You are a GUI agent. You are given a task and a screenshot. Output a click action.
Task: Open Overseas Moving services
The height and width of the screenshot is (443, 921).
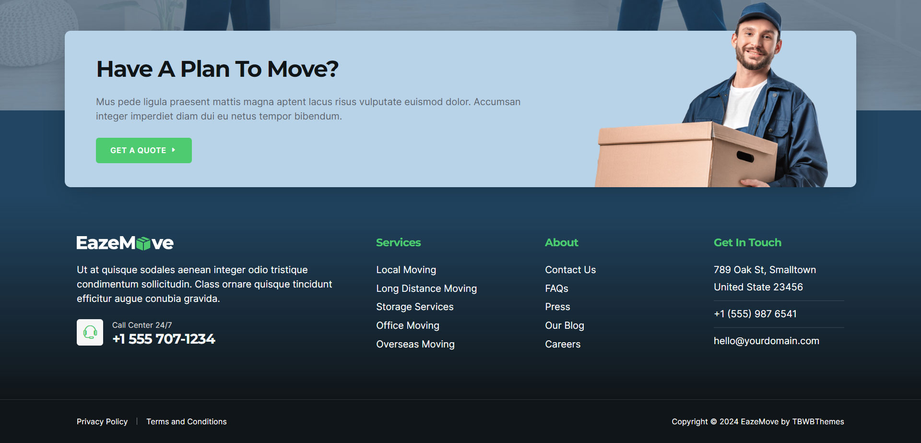click(x=415, y=344)
